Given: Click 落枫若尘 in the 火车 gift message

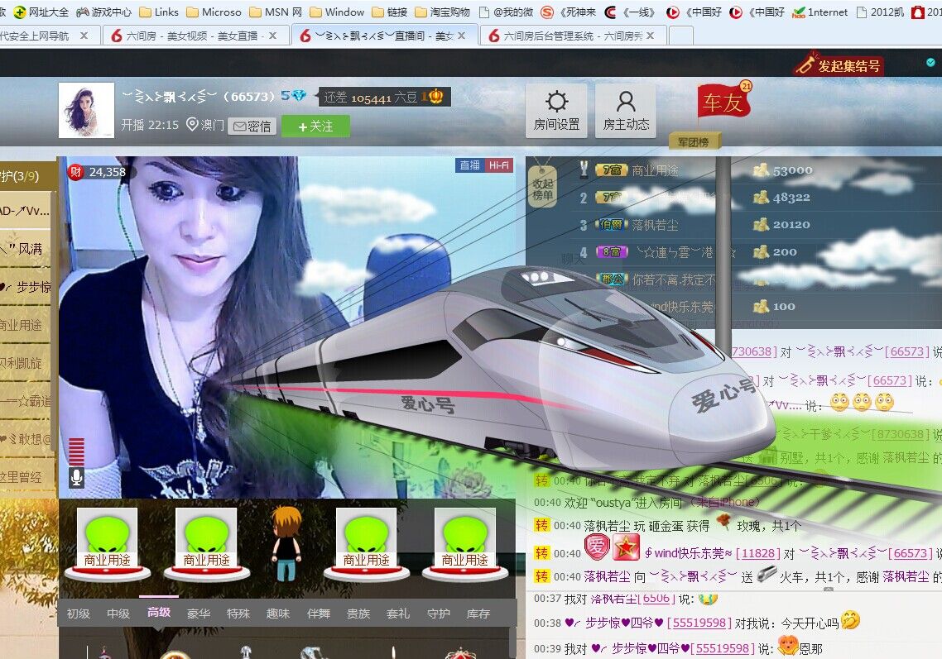Looking at the screenshot, I should point(607,577).
